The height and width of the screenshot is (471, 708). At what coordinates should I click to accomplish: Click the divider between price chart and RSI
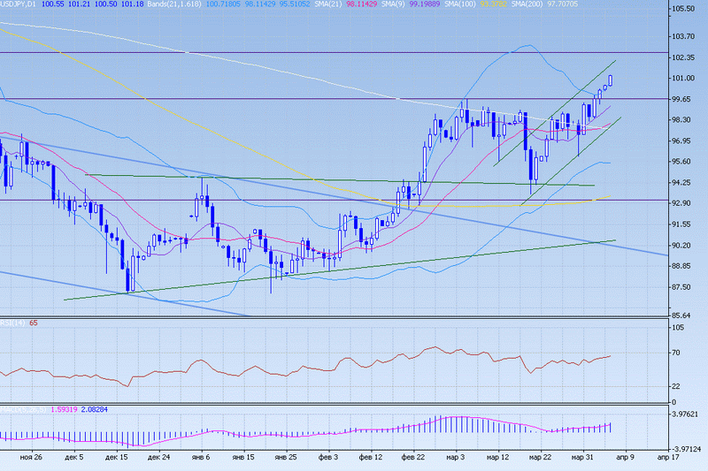(332, 318)
